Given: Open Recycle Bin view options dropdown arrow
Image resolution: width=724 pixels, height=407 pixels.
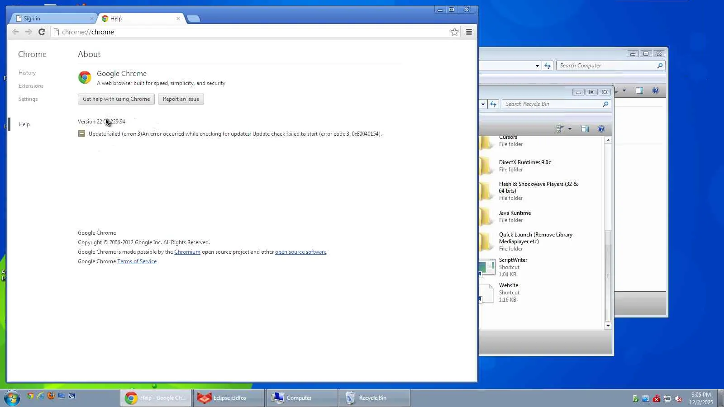Looking at the screenshot, I should (x=570, y=129).
